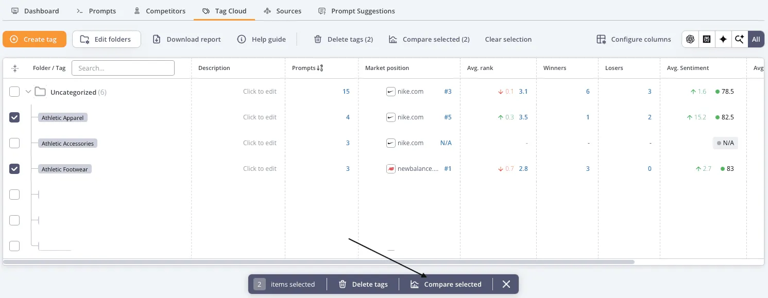
Task: Select the AI search magnifier icon
Action: tap(739, 39)
